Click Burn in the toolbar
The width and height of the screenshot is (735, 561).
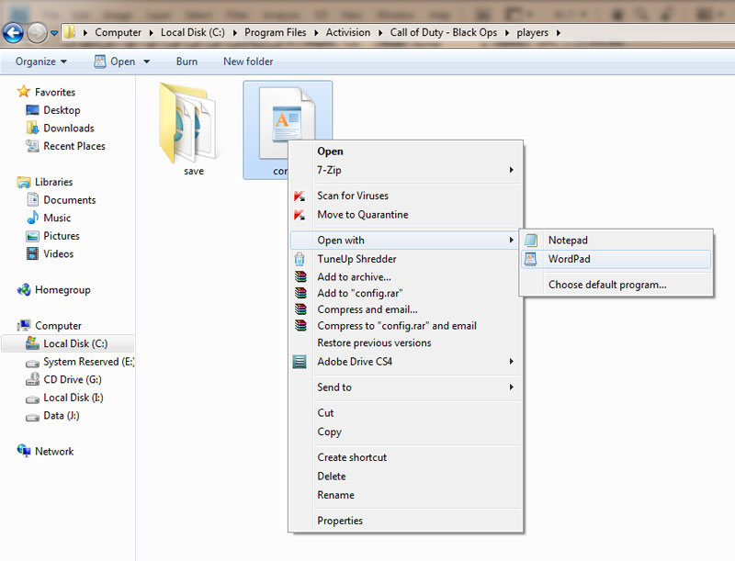click(187, 62)
